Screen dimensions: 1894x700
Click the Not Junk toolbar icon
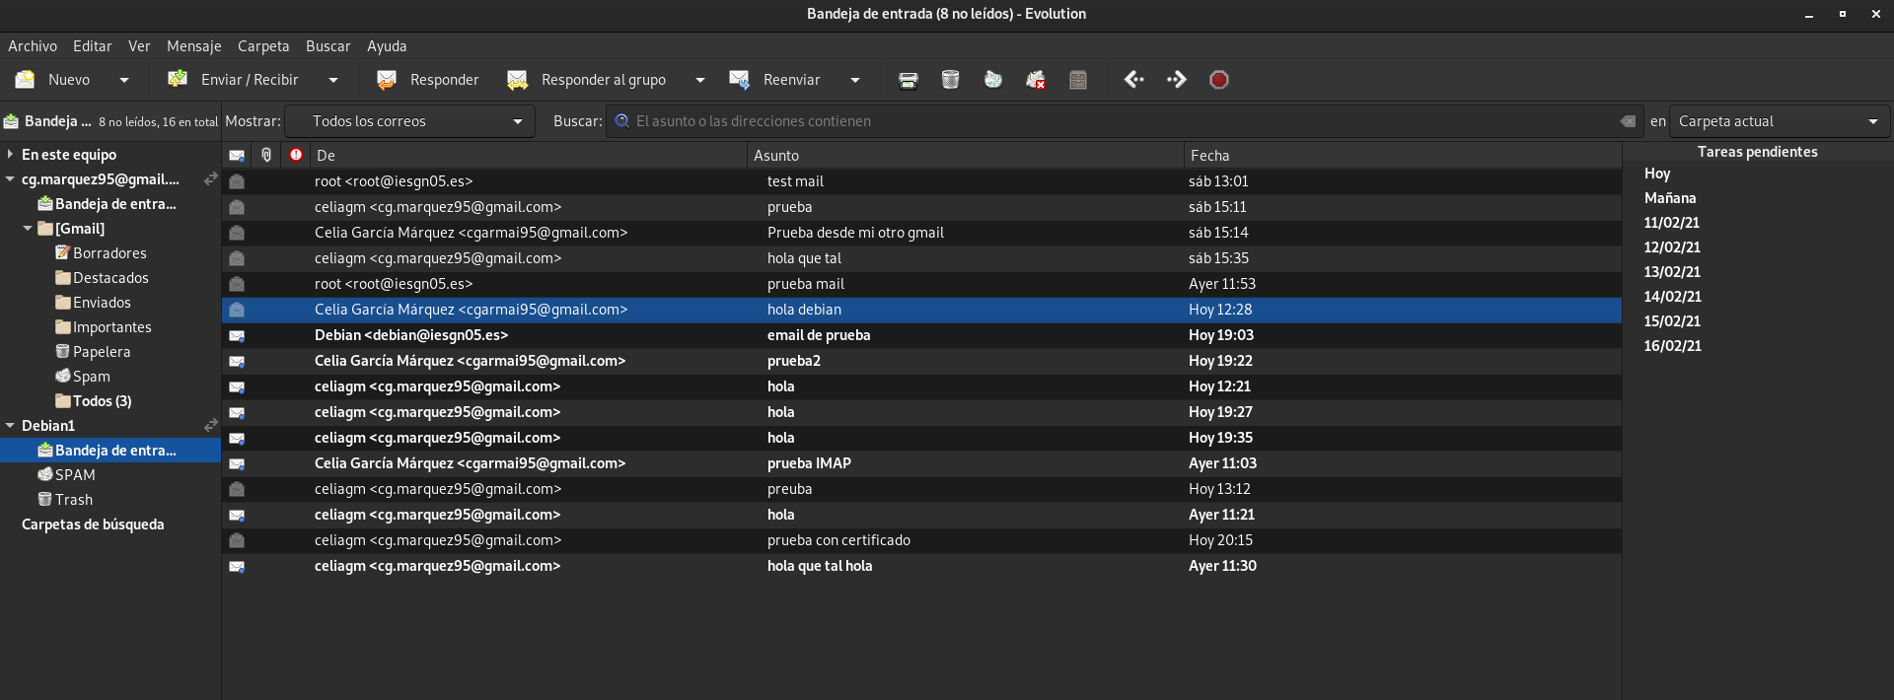click(x=1035, y=80)
